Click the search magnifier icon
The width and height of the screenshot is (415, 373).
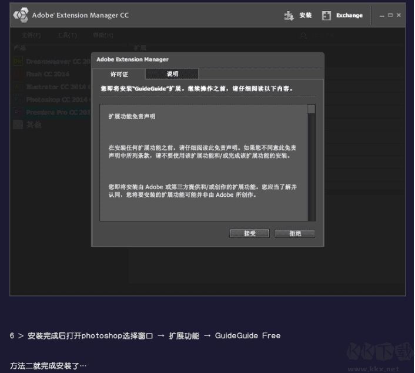click(303, 35)
